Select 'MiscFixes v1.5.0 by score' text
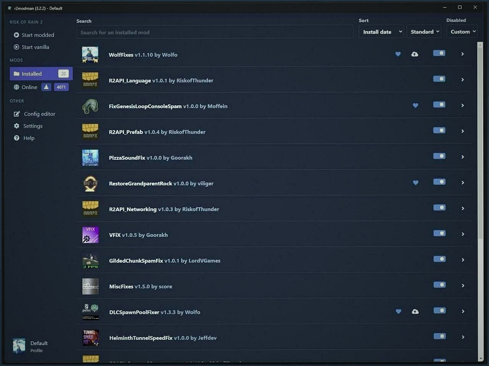The height and width of the screenshot is (366, 489). pos(141,287)
